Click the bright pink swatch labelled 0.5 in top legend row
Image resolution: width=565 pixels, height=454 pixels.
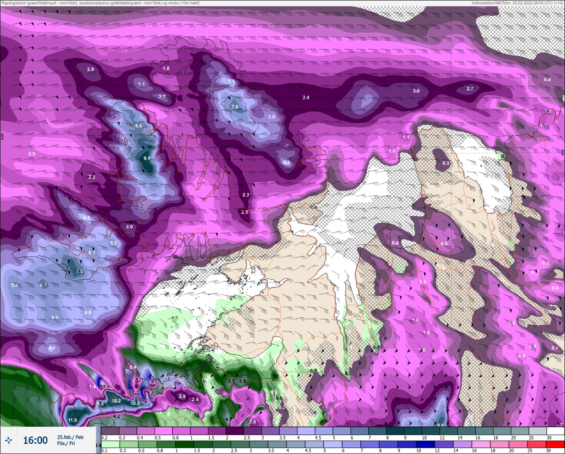(x=163, y=431)
